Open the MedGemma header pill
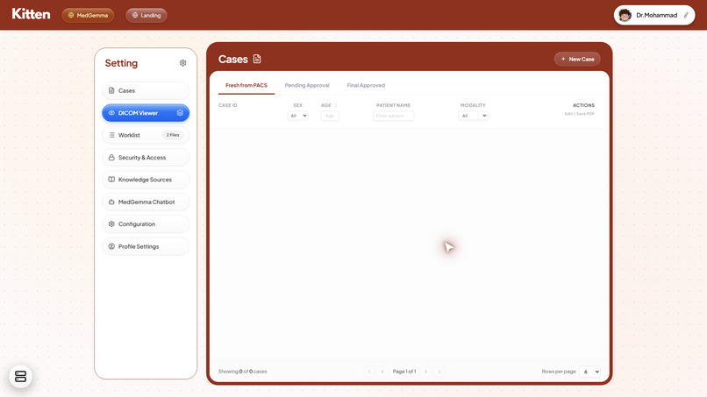 pyautogui.click(x=88, y=15)
